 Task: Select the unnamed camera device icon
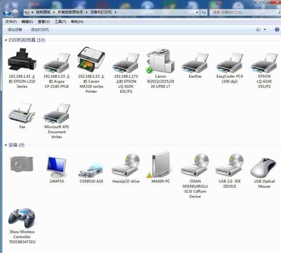coord(22,164)
